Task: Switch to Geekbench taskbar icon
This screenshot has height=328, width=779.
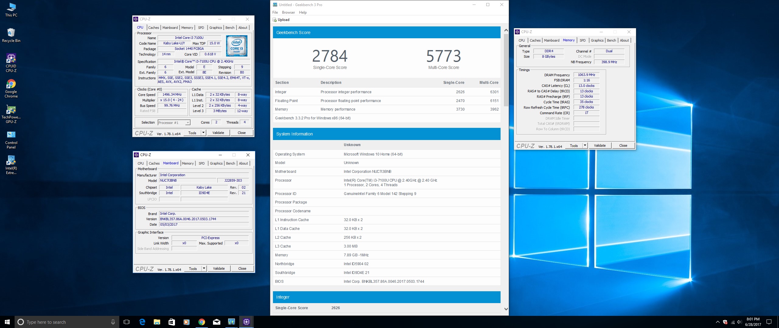Action: 231,322
